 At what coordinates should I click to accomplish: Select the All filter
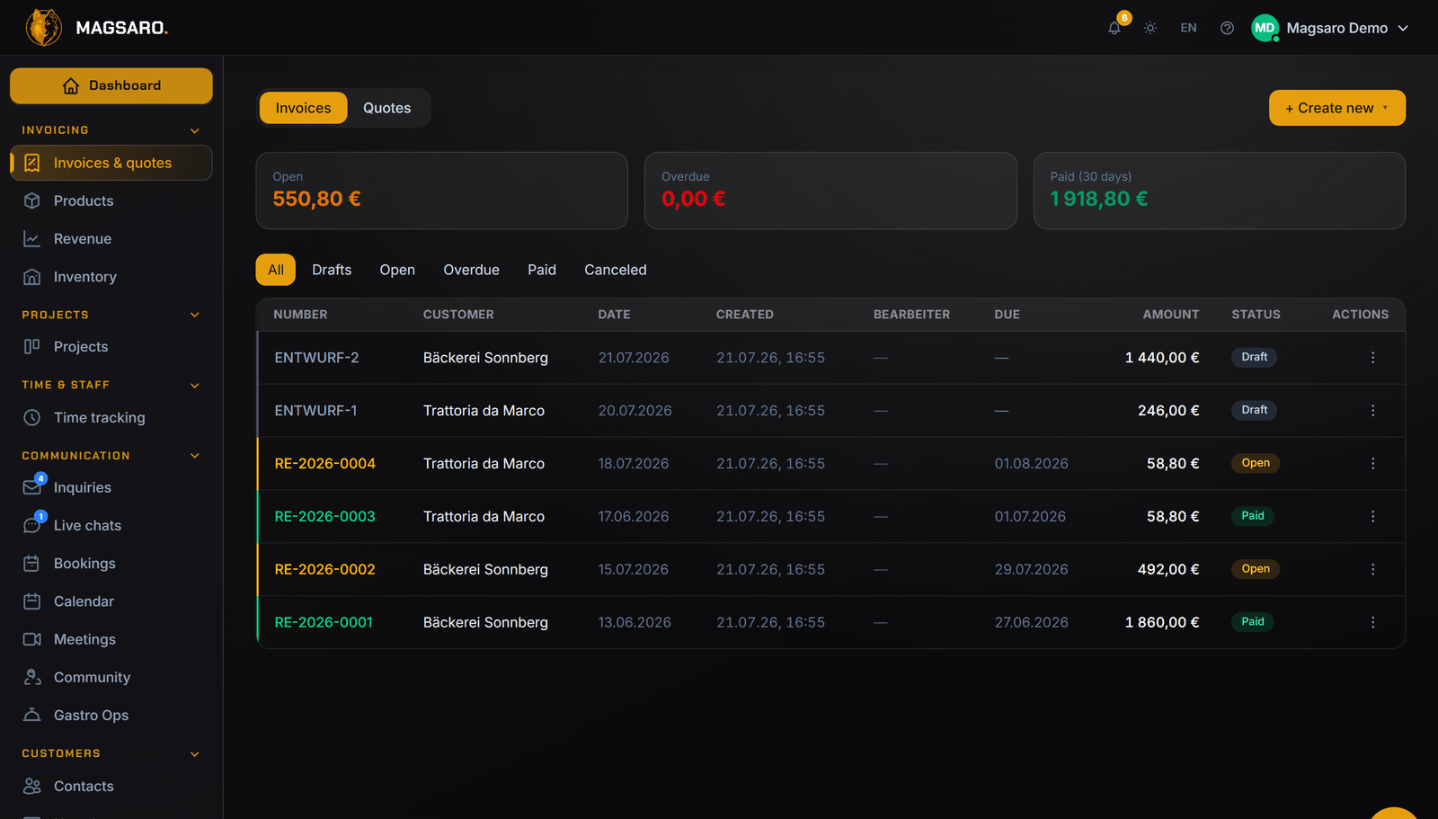click(276, 270)
